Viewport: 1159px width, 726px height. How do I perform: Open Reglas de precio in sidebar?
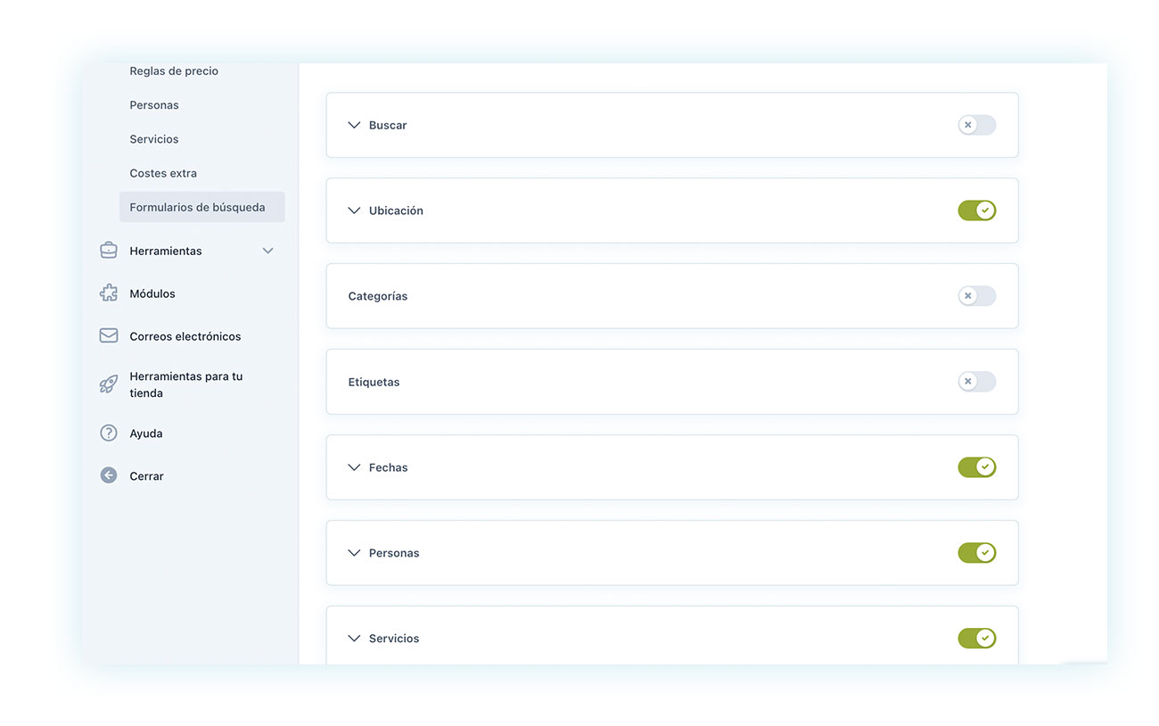(x=174, y=71)
